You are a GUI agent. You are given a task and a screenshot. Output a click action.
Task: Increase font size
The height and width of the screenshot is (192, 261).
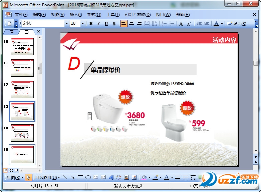pos(182,24)
